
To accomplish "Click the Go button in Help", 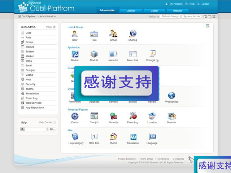I will pos(52,129).
